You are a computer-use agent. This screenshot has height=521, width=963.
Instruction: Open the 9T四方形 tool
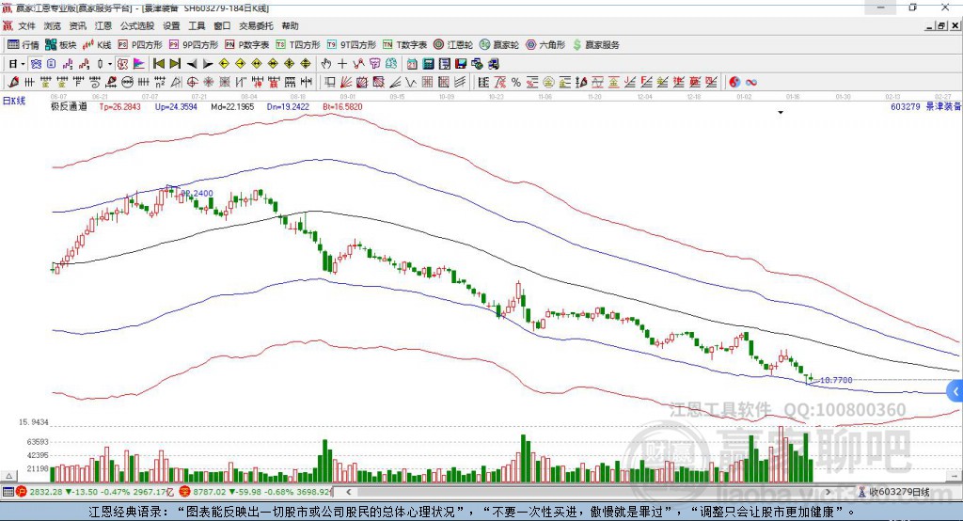tap(352, 45)
